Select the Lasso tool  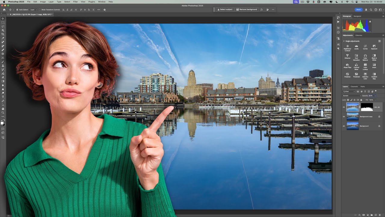(x=3, y=26)
